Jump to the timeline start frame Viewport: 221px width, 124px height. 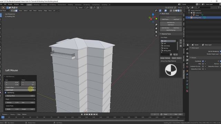[x=85, y=114]
